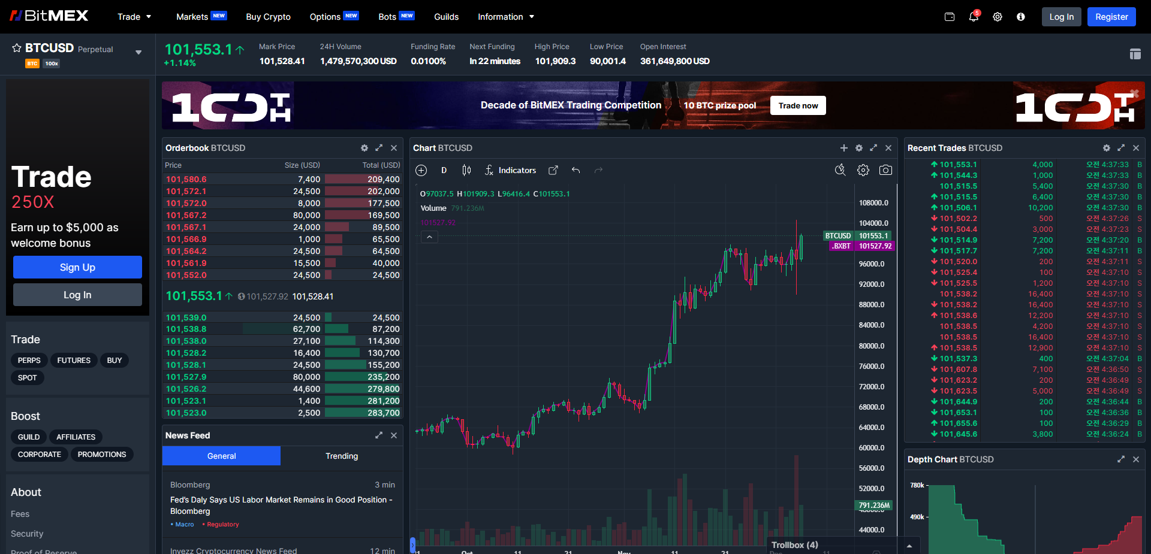This screenshot has width=1151, height=554.
Task: Open Bots menu item
Action: click(x=396, y=17)
